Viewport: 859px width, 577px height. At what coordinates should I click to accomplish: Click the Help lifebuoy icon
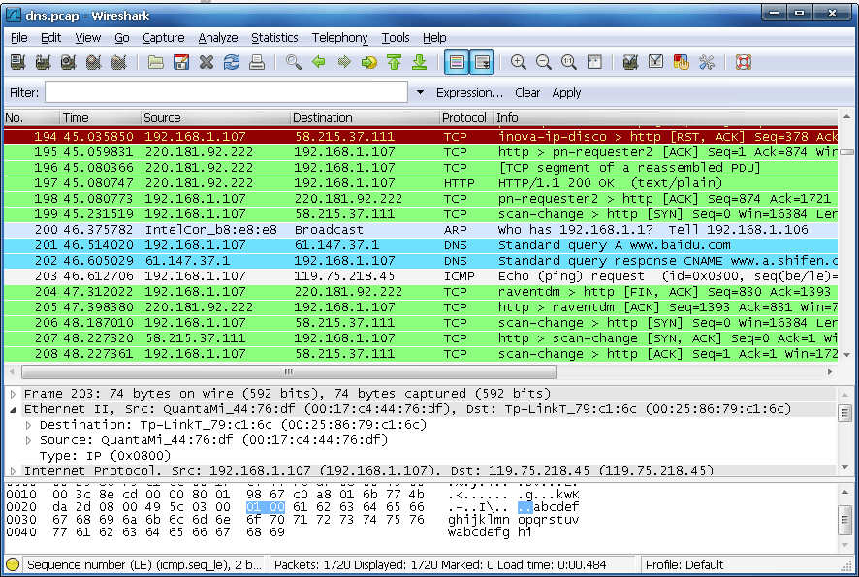(744, 63)
